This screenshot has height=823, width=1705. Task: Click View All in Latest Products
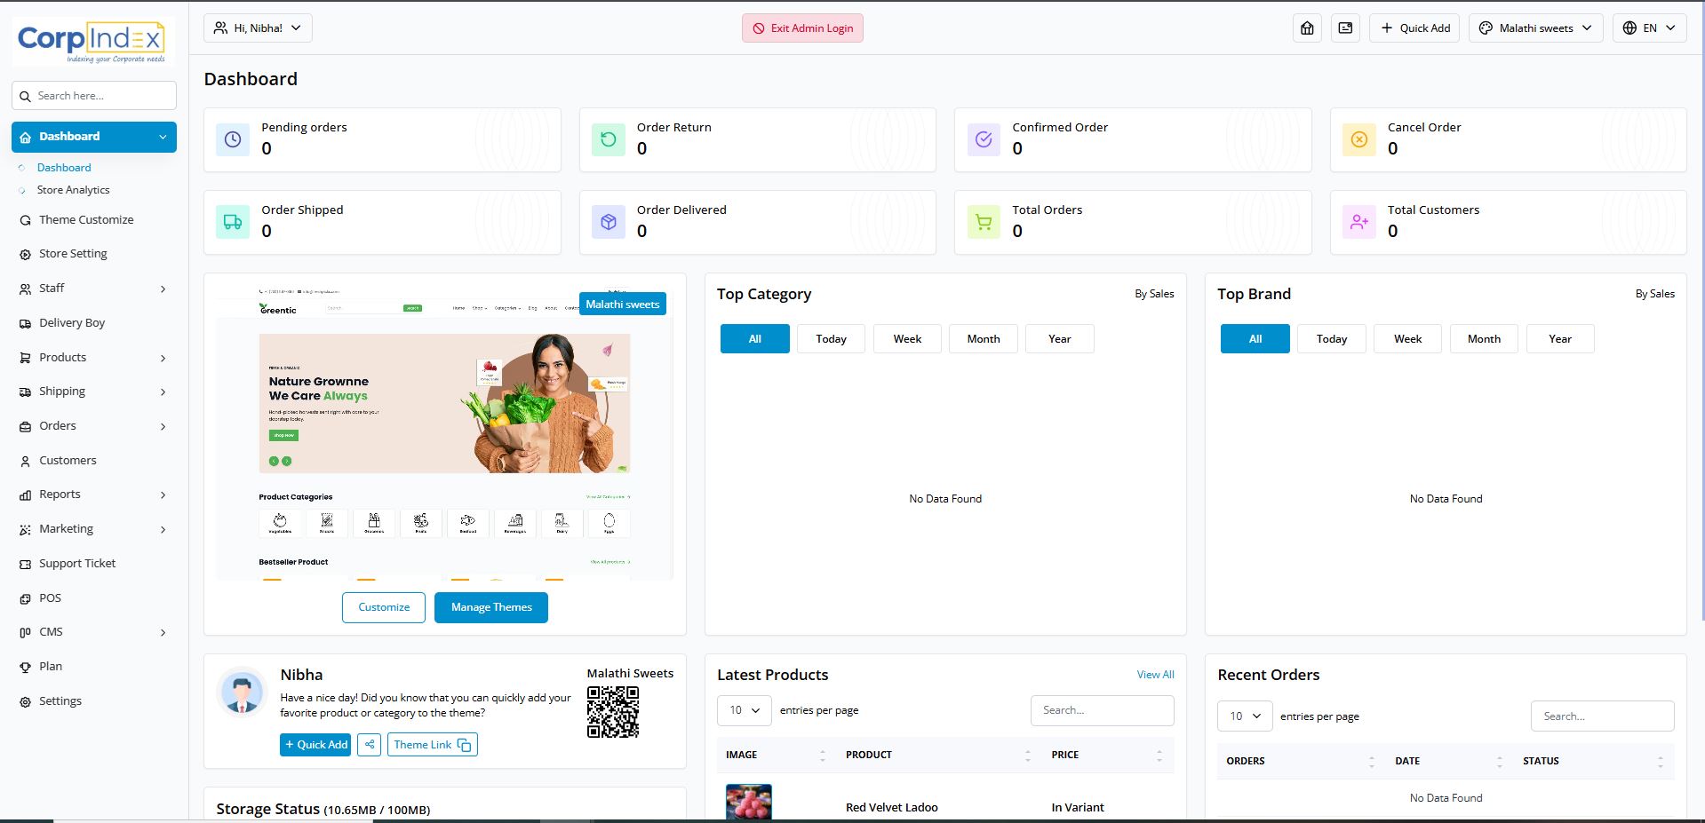click(1155, 675)
